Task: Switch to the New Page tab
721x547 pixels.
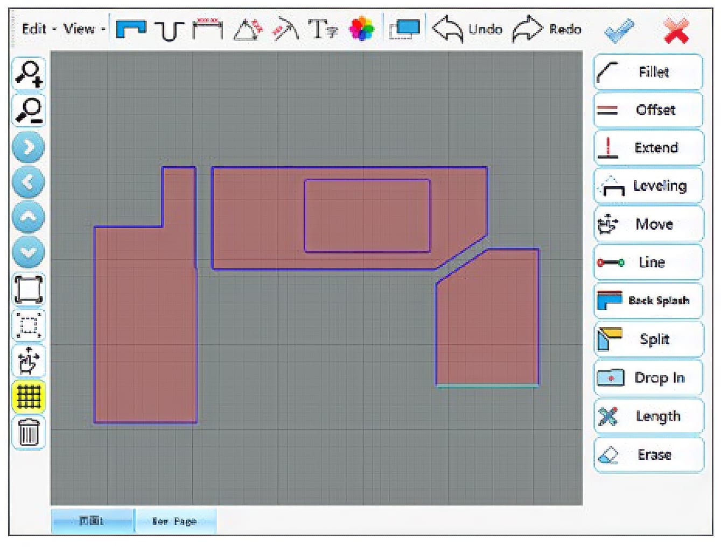Action: pyautogui.click(x=174, y=521)
